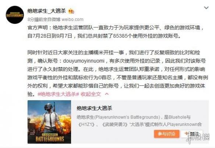Visit the 绝地求生_大逃杀 username profile
Image resolution: width=215 pixels, height=148 pixels.
(x=47, y=11)
